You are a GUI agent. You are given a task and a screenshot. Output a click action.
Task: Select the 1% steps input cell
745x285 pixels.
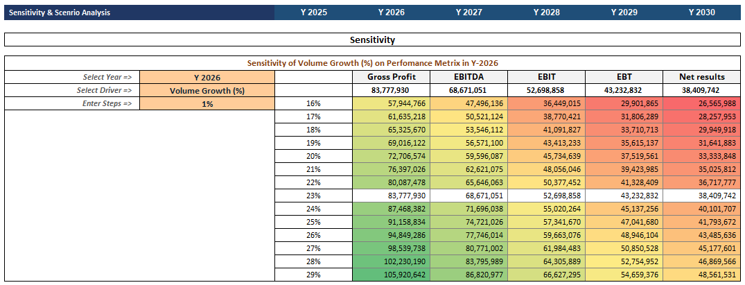[x=207, y=104]
